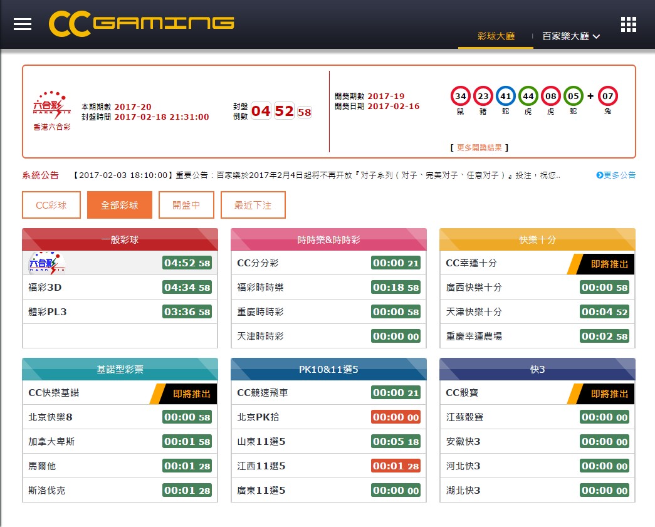Image resolution: width=655 pixels, height=527 pixels.
Task: Open the 重慶時時彩 game
Action: pos(328,312)
